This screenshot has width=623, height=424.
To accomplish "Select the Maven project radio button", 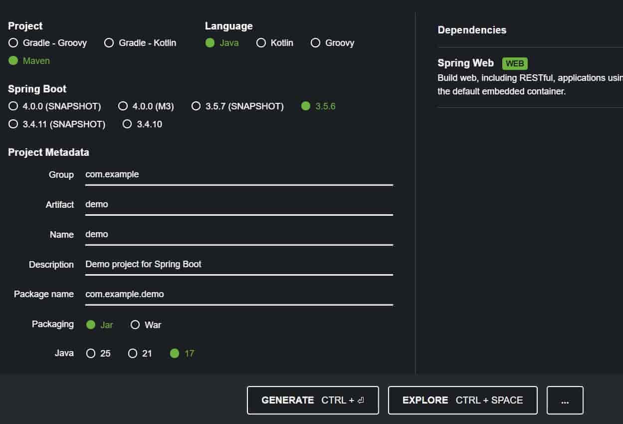I will pyautogui.click(x=13, y=61).
